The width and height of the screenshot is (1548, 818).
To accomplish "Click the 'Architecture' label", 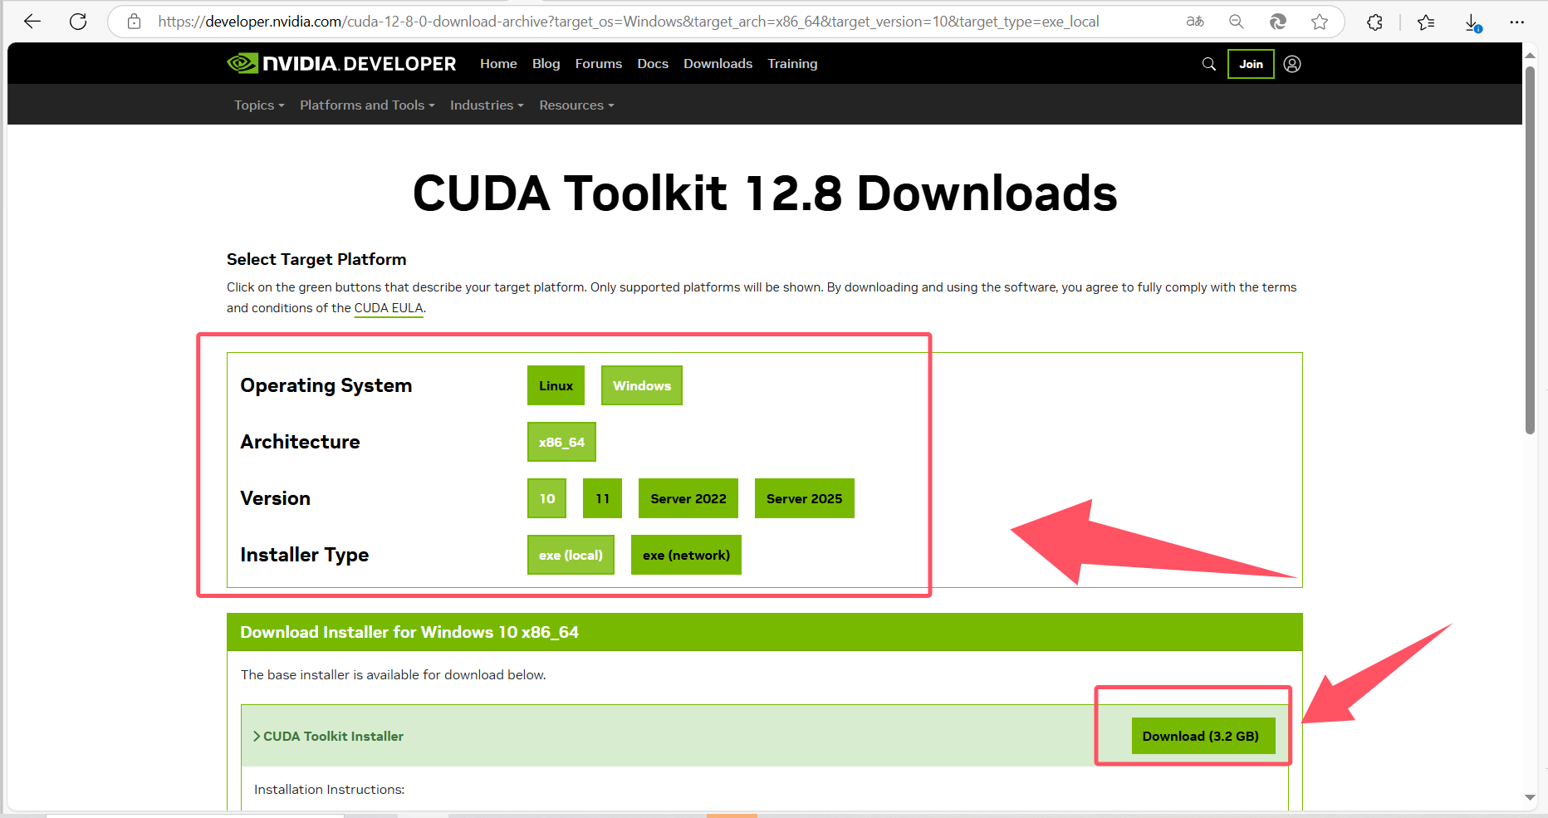I will (x=300, y=442).
